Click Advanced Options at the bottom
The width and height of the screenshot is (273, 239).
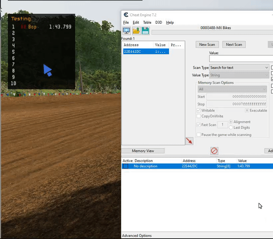(137, 236)
